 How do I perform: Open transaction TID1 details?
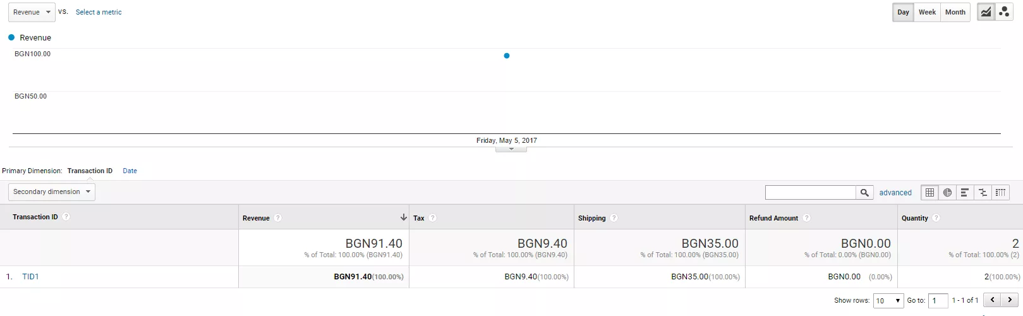pyautogui.click(x=30, y=277)
